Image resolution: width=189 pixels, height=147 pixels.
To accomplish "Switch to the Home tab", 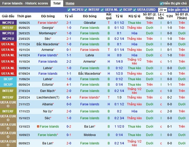I will [70, 3].
